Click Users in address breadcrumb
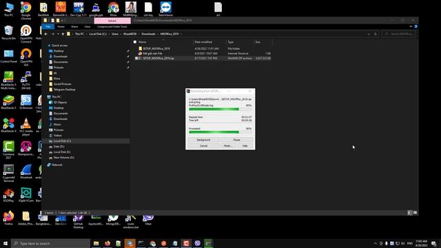The width and height of the screenshot is (441, 248). (x=115, y=34)
